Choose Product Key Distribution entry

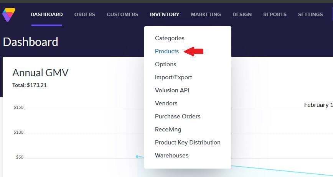point(188,143)
